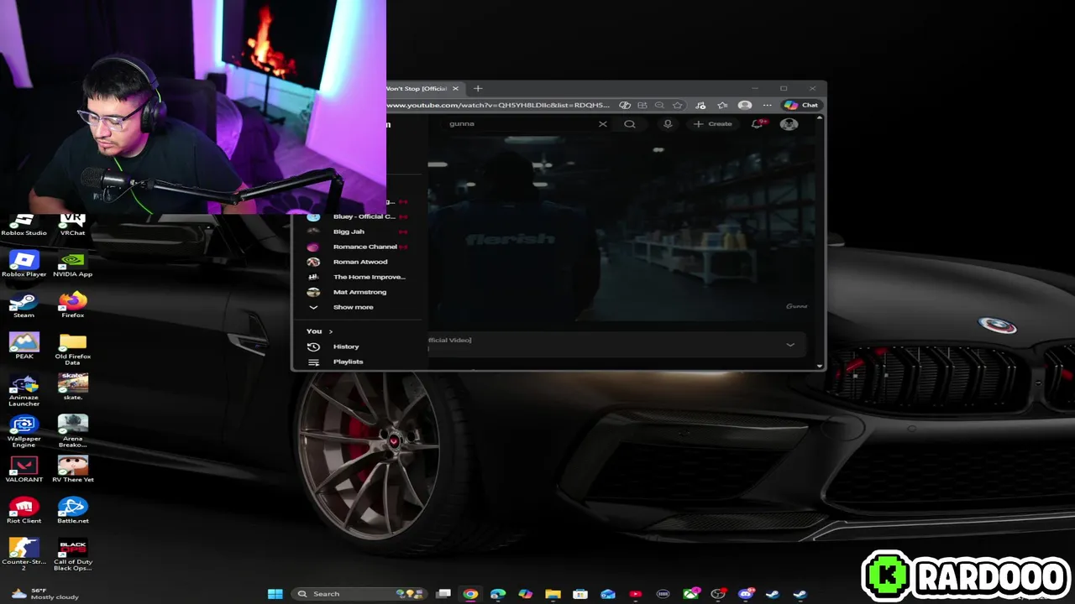Click the voice search microphone icon
The width and height of the screenshot is (1075, 604).
point(668,123)
